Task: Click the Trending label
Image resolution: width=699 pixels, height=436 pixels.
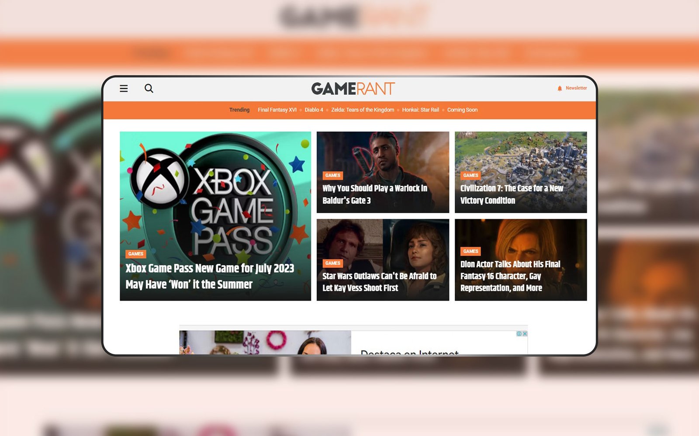Action: coord(239,110)
